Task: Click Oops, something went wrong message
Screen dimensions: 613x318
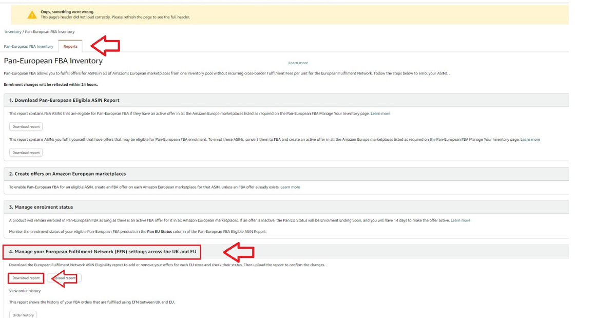Action: [67, 12]
